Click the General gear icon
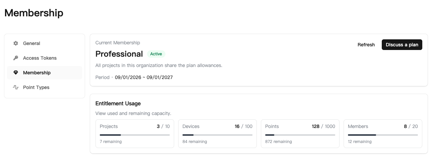The height and width of the screenshot is (155, 432). tap(15, 43)
